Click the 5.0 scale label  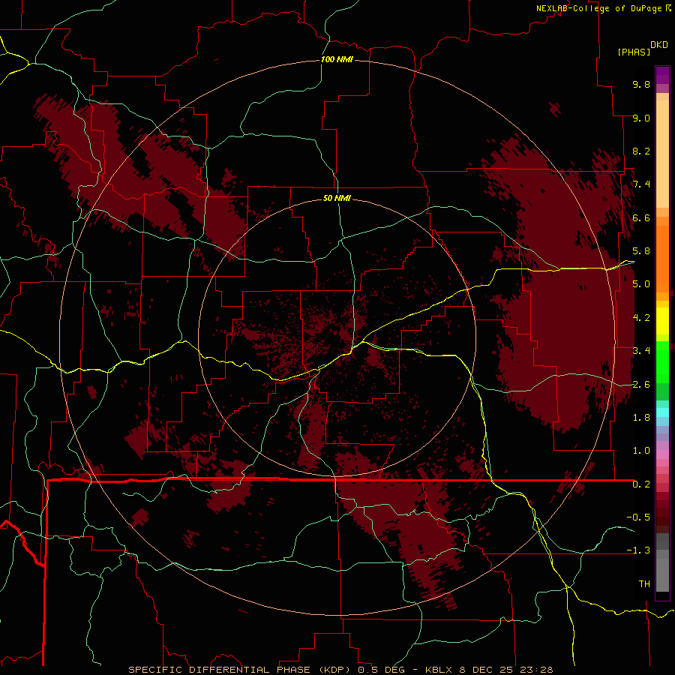pos(641,284)
